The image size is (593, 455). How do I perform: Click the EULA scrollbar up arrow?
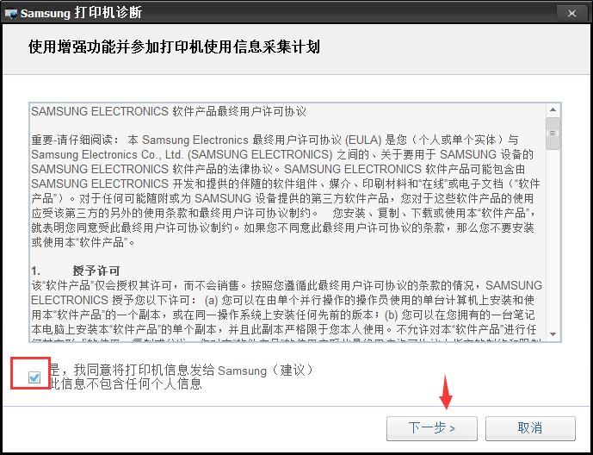[x=553, y=109]
